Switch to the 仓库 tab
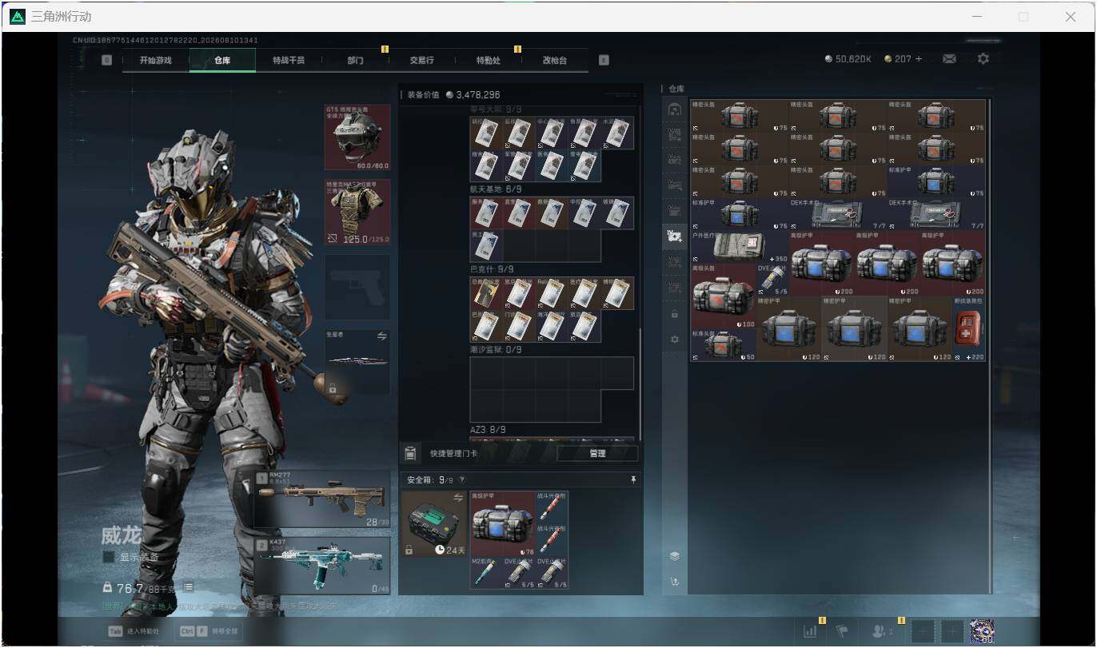 222,60
